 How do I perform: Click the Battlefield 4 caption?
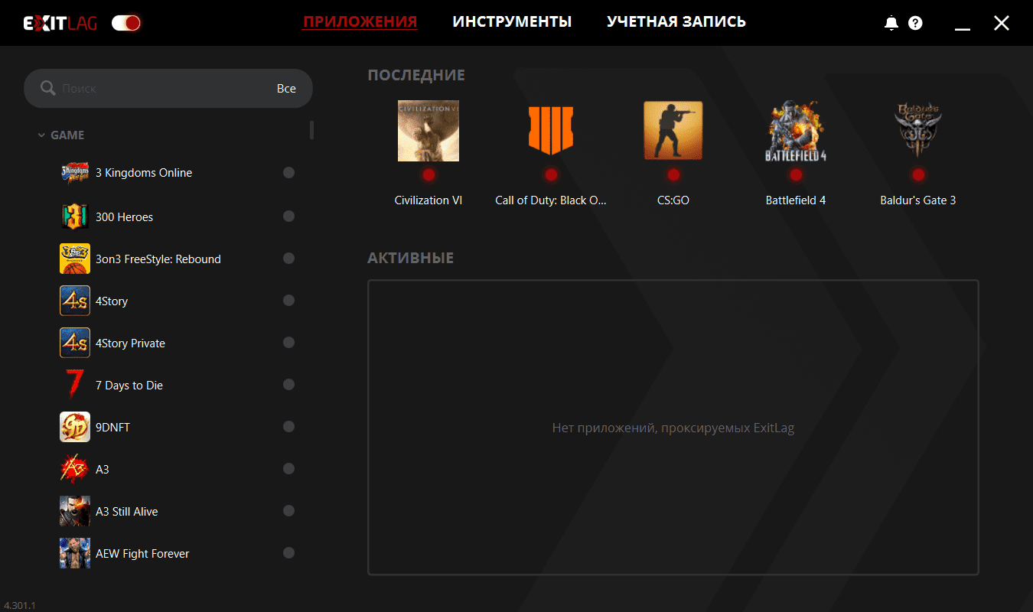(x=796, y=200)
